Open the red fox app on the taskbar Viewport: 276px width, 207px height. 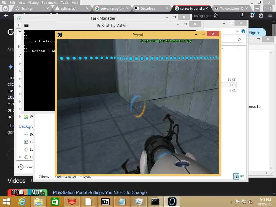pos(72,202)
